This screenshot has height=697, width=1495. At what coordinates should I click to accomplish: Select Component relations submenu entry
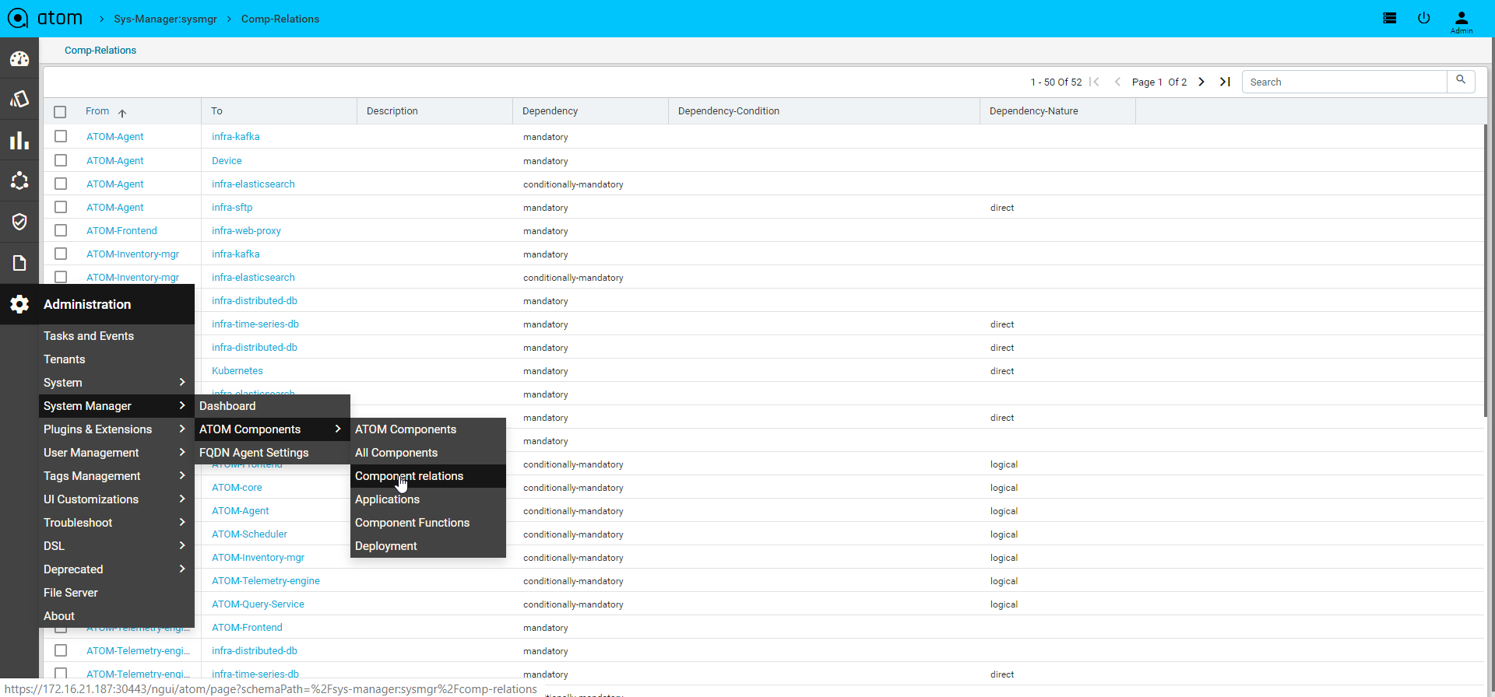[428, 476]
